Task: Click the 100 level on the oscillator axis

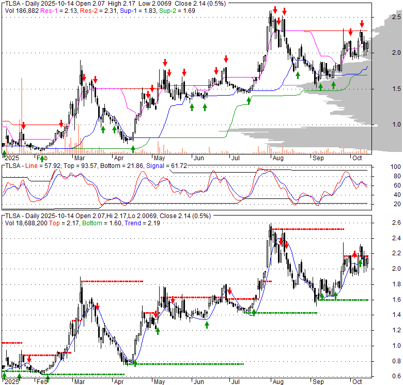Action: coord(396,167)
